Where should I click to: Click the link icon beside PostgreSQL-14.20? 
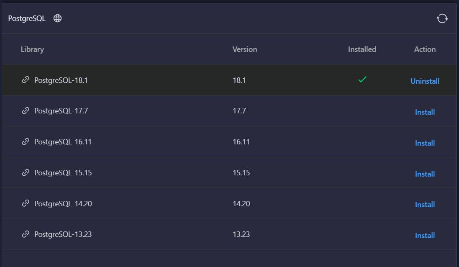26,203
